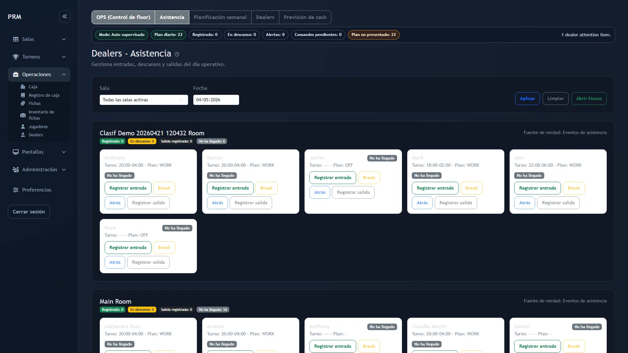Image resolution: width=628 pixels, height=353 pixels.
Task: Click the Administración users icon
Action: coord(16,170)
